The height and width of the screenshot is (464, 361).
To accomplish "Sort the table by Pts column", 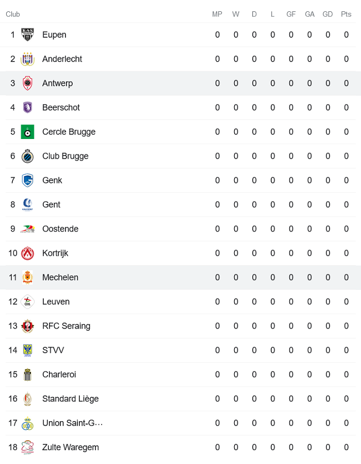I will point(346,14).
